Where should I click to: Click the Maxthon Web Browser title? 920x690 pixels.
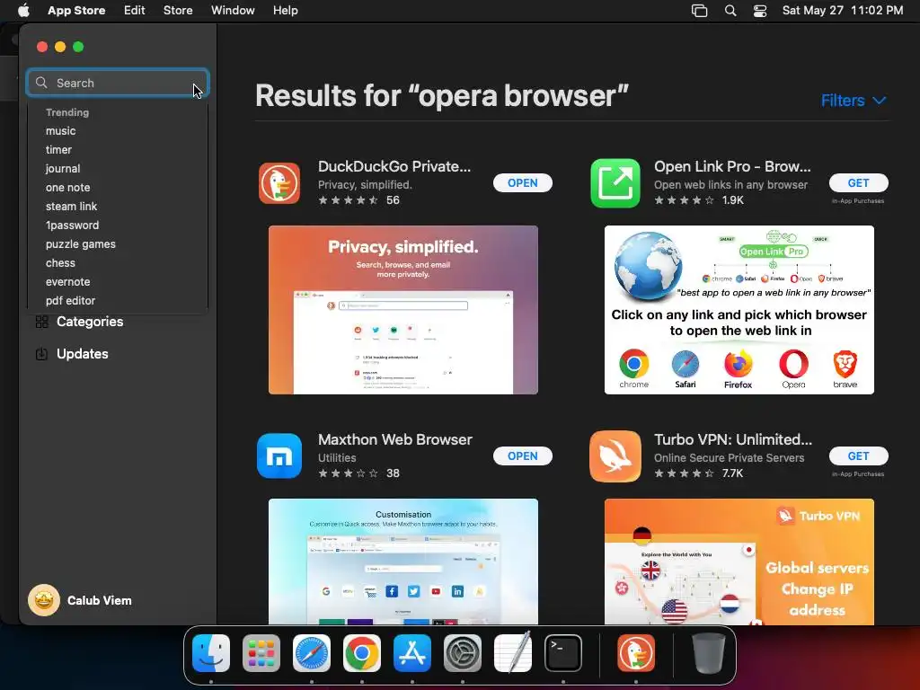click(x=395, y=439)
